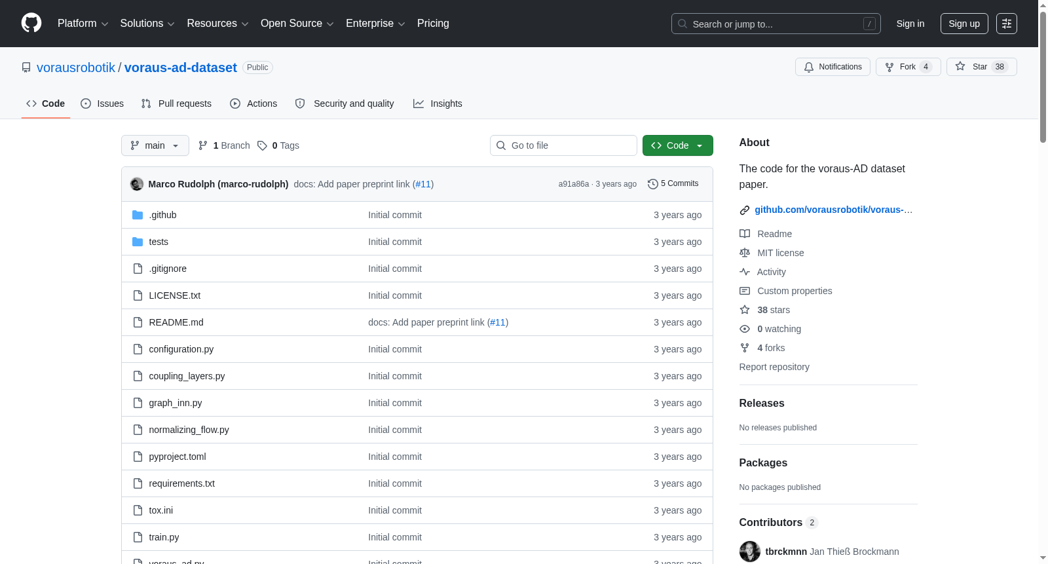Image resolution: width=1048 pixels, height=564 pixels.
Task: Switch to the Actions tab
Action: (x=253, y=103)
